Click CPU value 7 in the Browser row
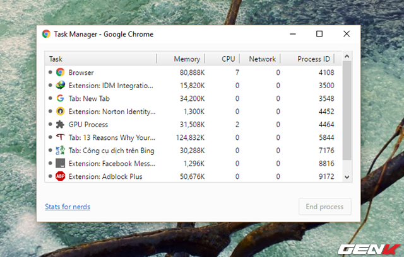Viewport: 404px width, 257px height. [237, 72]
